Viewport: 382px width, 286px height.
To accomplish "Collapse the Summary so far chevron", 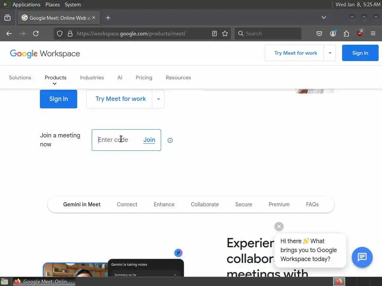I will point(175,275).
